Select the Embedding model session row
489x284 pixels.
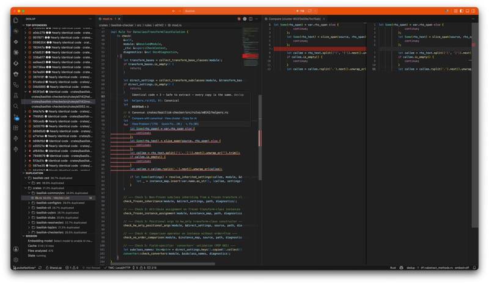(58, 241)
